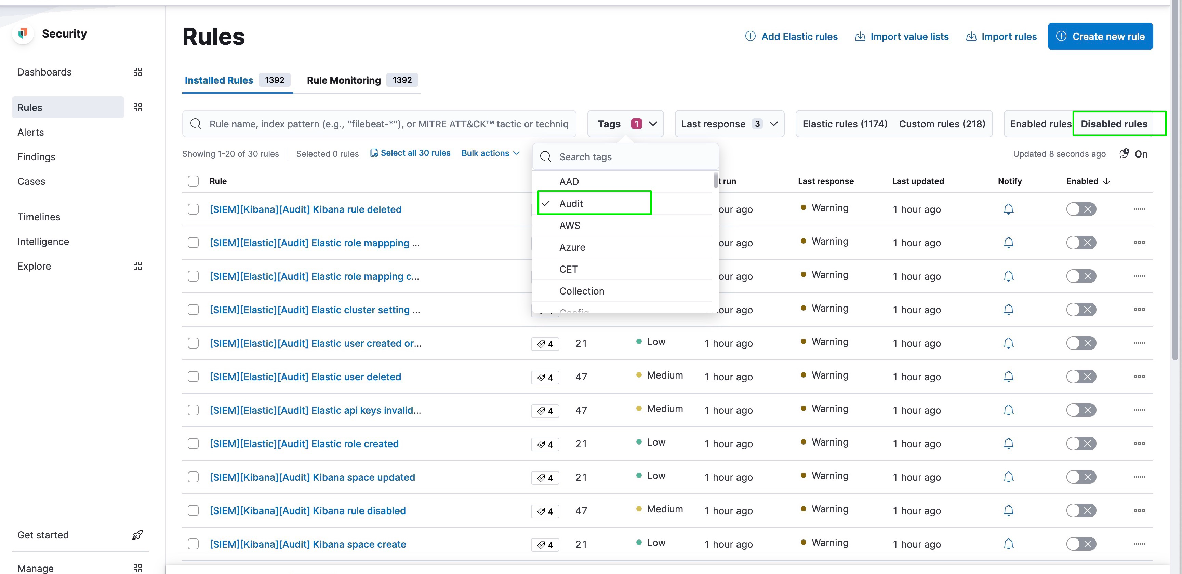Open actions menu for Elastic user deleted rule
The image size is (1182, 574).
(1140, 377)
